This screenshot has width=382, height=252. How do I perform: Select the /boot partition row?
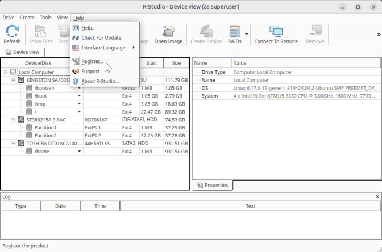click(95, 96)
